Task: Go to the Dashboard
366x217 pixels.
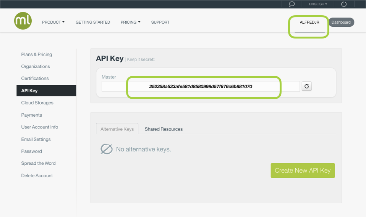Action: point(341,22)
